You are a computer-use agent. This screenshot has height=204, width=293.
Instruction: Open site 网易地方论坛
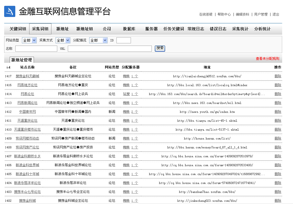(28, 85)
